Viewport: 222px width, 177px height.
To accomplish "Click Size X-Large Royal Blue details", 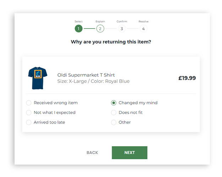I will click(93, 81).
